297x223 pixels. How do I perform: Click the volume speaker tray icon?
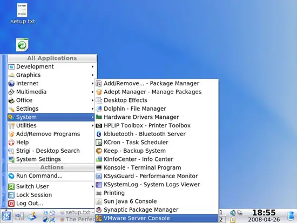coord(233,213)
